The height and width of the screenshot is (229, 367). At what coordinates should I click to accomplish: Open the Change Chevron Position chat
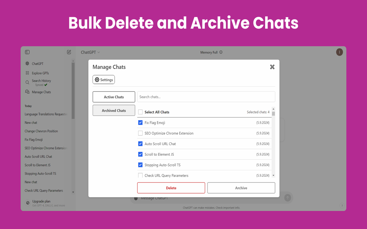tap(41, 131)
